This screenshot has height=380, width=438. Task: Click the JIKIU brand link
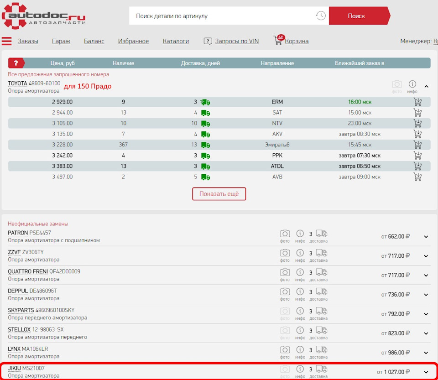[14, 368]
